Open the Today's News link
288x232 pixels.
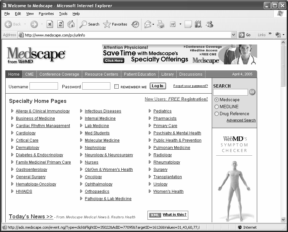[x=31, y=216]
